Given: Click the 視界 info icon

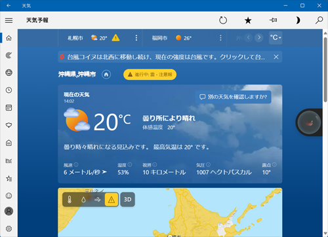Looking at the screenshot, I should coord(155,164).
